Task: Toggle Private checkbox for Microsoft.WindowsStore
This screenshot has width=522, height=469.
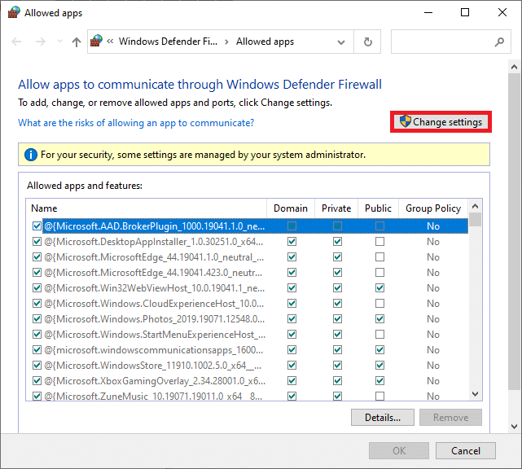Action: (337, 365)
